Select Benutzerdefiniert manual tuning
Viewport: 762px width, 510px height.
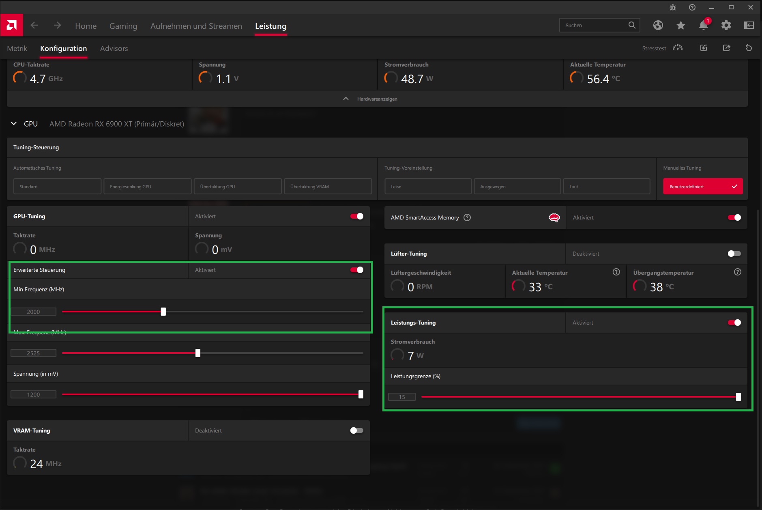[703, 186]
